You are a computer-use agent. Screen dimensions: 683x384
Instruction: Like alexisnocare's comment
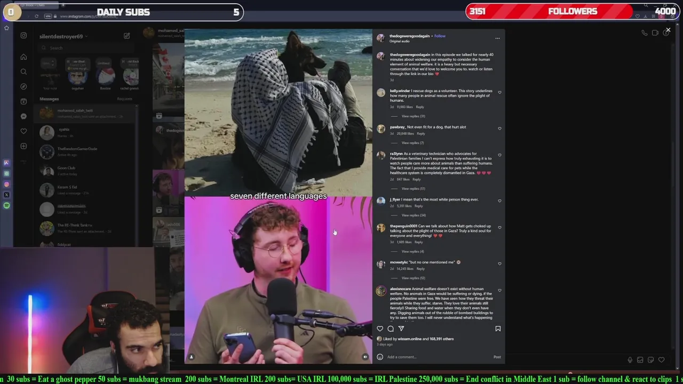[x=499, y=291]
